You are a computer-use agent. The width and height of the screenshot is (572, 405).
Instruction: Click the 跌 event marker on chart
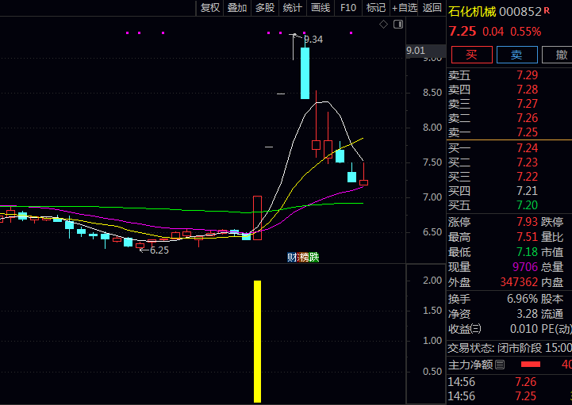point(313,257)
